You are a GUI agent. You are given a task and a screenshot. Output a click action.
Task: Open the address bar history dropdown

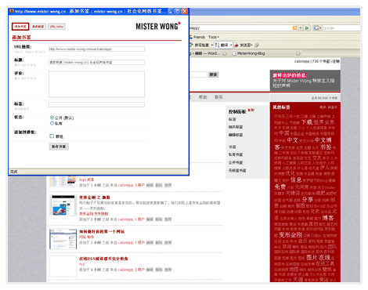(x=301, y=27)
